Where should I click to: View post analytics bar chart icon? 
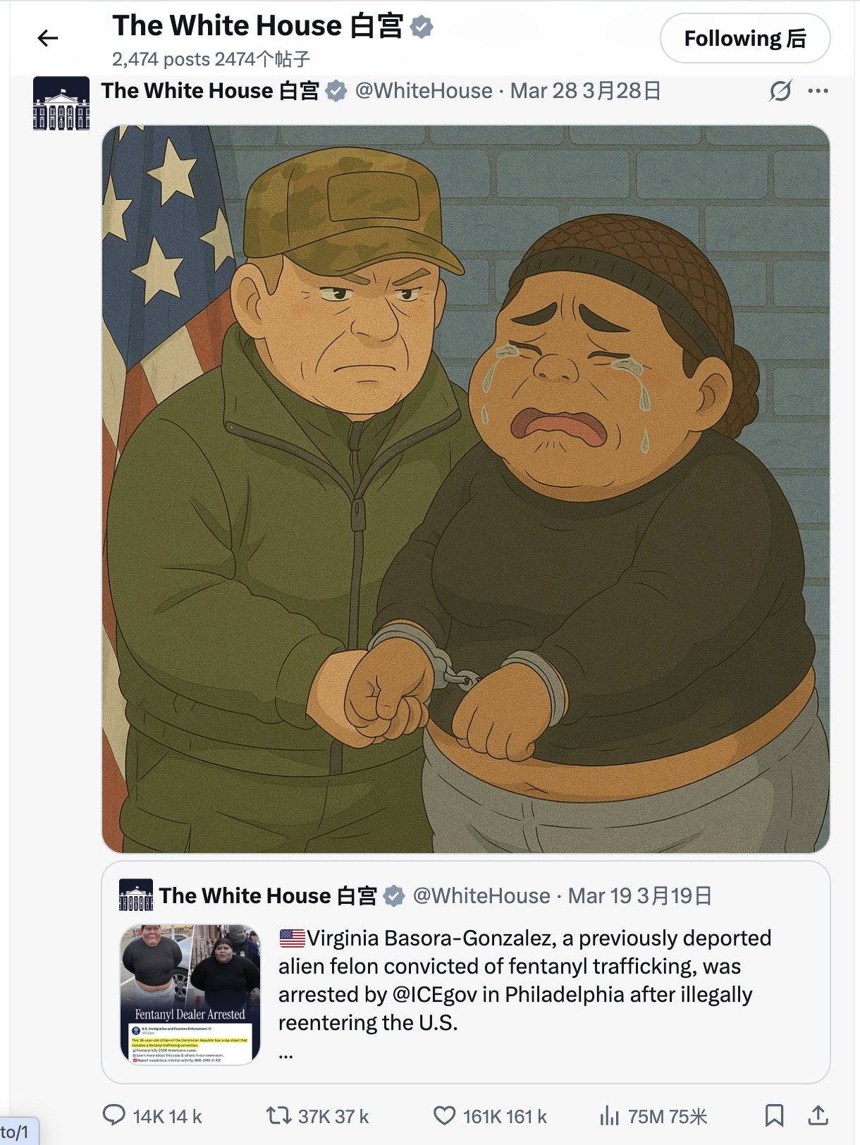(609, 1115)
